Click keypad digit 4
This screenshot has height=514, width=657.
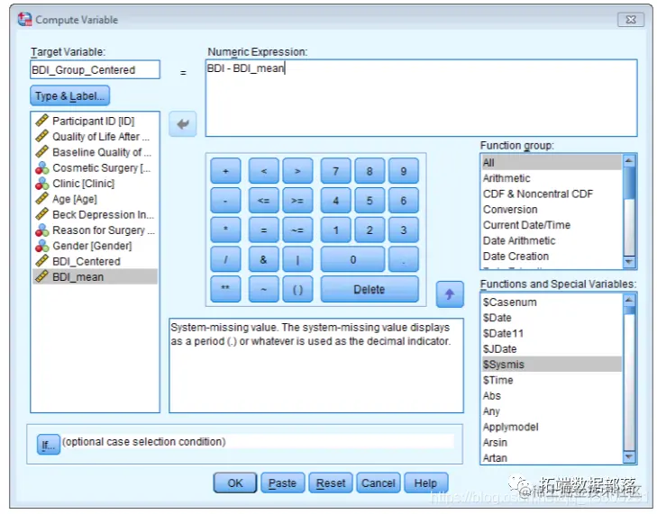(335, 201)
